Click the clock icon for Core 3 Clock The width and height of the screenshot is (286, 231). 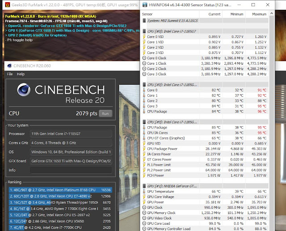(x=144, y=74)
